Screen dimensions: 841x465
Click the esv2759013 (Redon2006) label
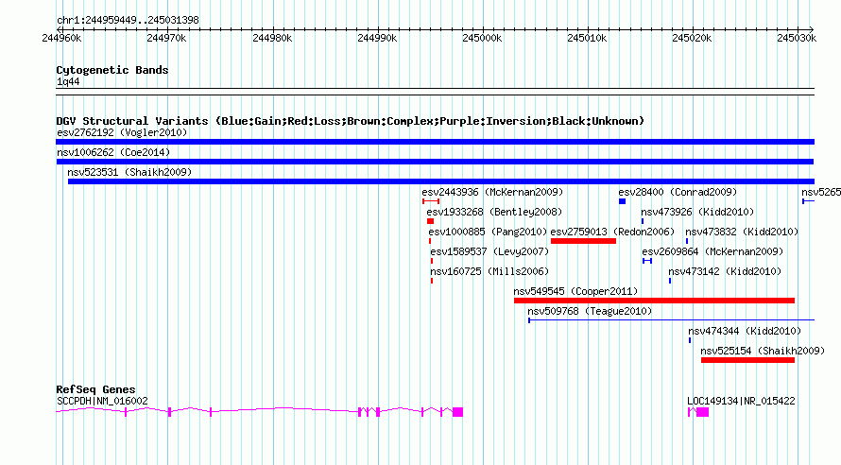pos(612,232)
